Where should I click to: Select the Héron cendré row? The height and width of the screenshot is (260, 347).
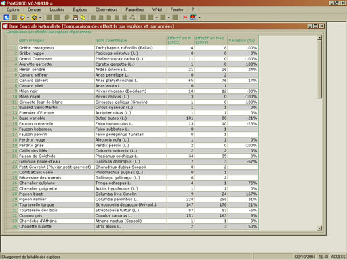click(132, 70)
